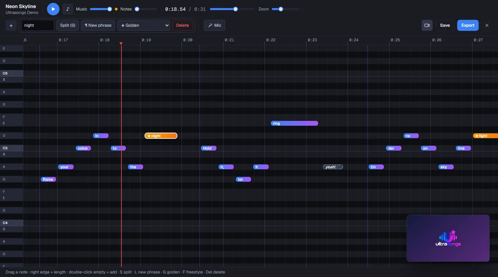Select the 'Raise' note
This screenshot has width=498, height=277.
48,179
